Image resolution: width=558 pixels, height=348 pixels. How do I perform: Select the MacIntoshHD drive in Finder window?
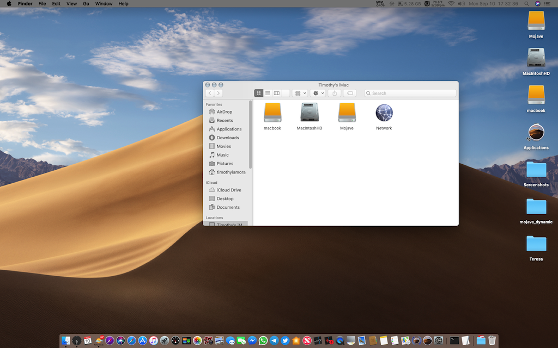tap(310, 116)
